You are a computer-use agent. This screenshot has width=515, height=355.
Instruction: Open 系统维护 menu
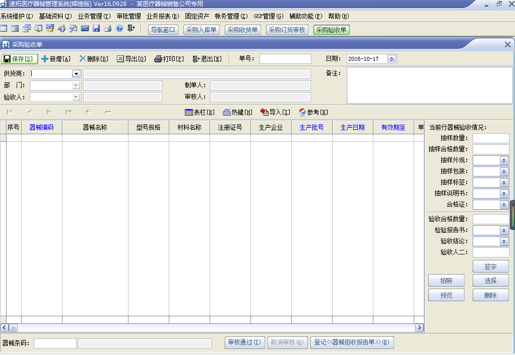point(17,16)
